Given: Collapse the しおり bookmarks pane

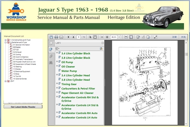Looking at the screenshot, I should pyautogui.click(x=103, y=43).
